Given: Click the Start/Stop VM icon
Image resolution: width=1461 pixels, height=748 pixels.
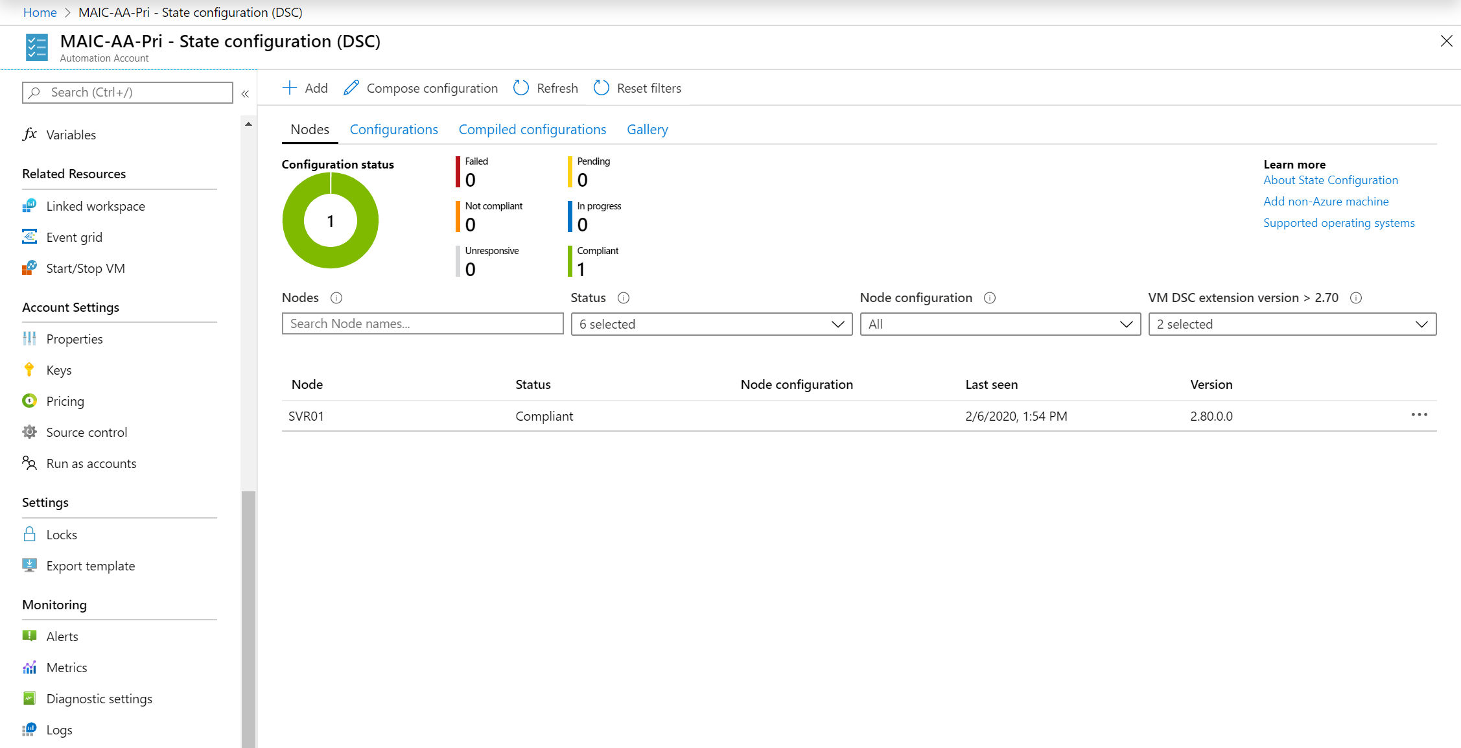Looking at the screenshot, I should pos(29,268).
